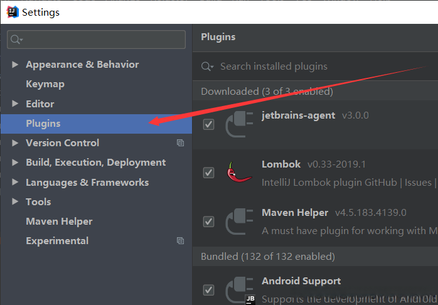The image size is (438, 305).
Task: Expand the Appearance & Behavior section
Action: [16, 65]
